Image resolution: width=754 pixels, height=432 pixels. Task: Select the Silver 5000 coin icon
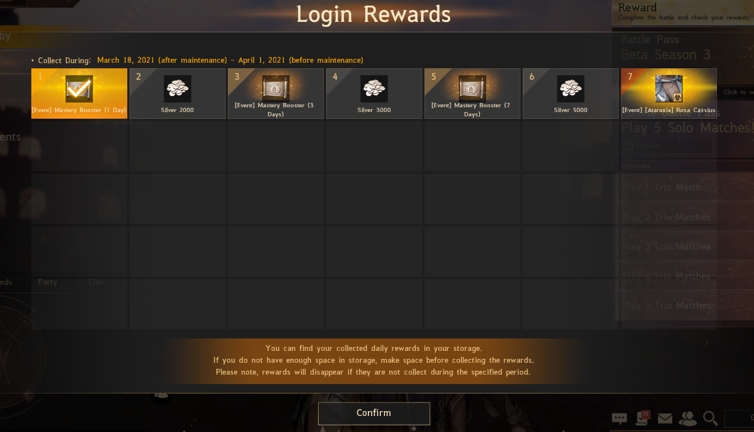[x=571, y=89]
